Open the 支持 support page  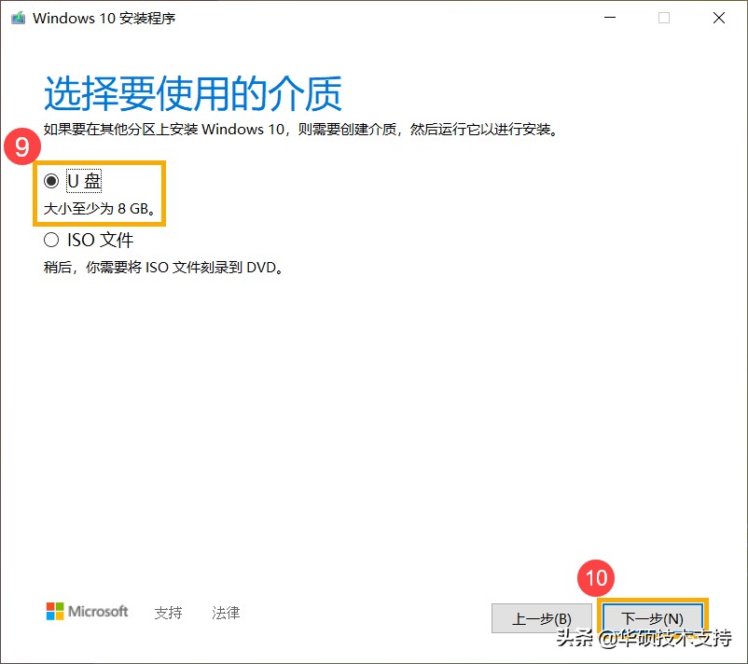click(168, 613)
